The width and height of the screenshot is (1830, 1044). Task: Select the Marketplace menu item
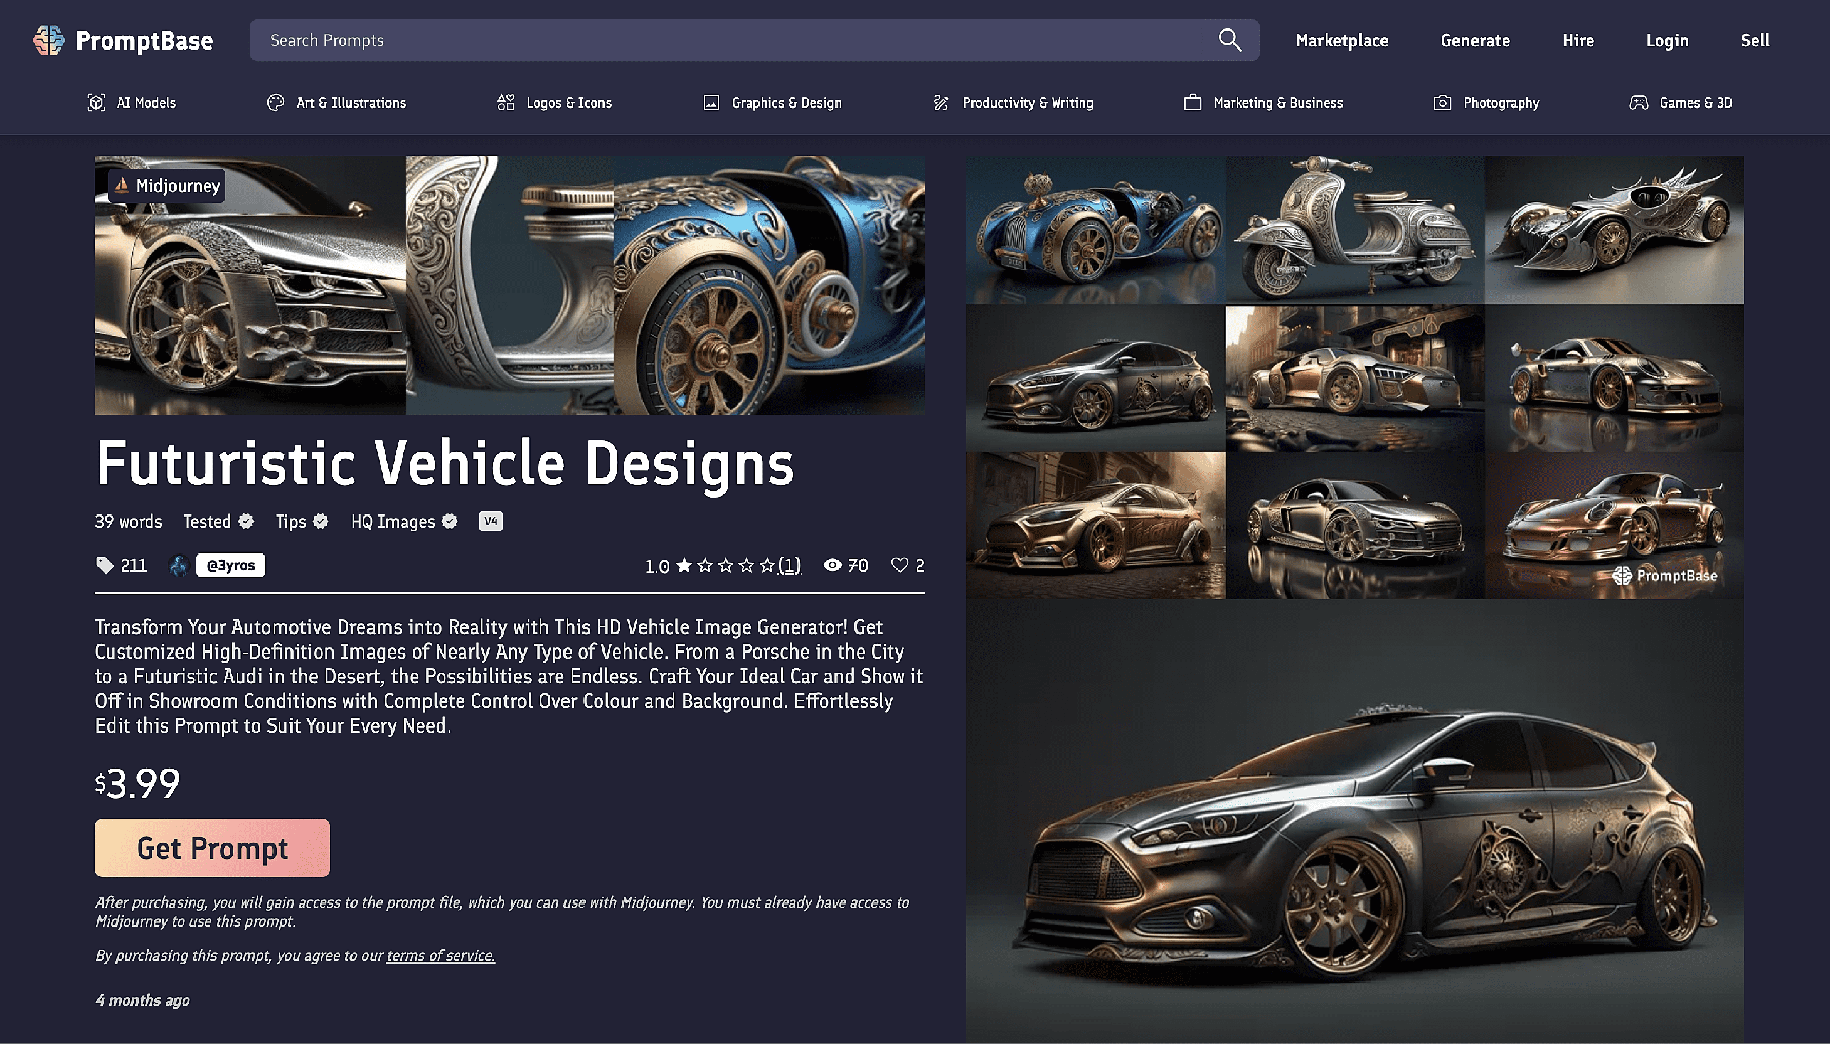(x=1343, y=40)
